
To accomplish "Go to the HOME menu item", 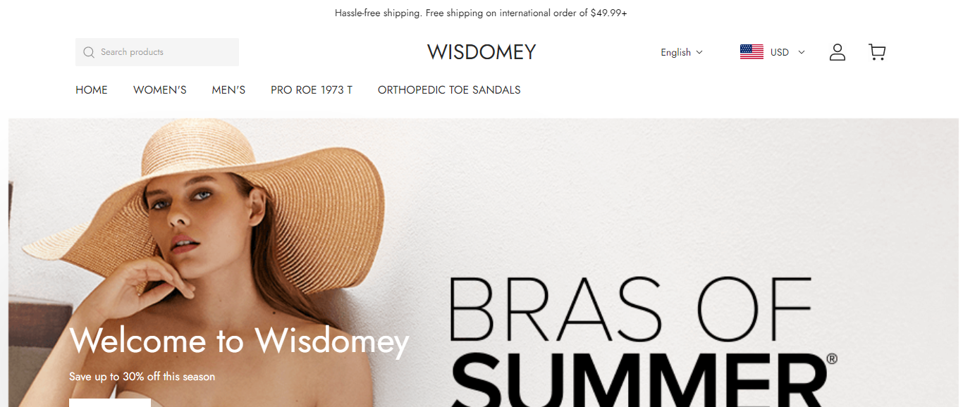I will click(x=92, y=90).
